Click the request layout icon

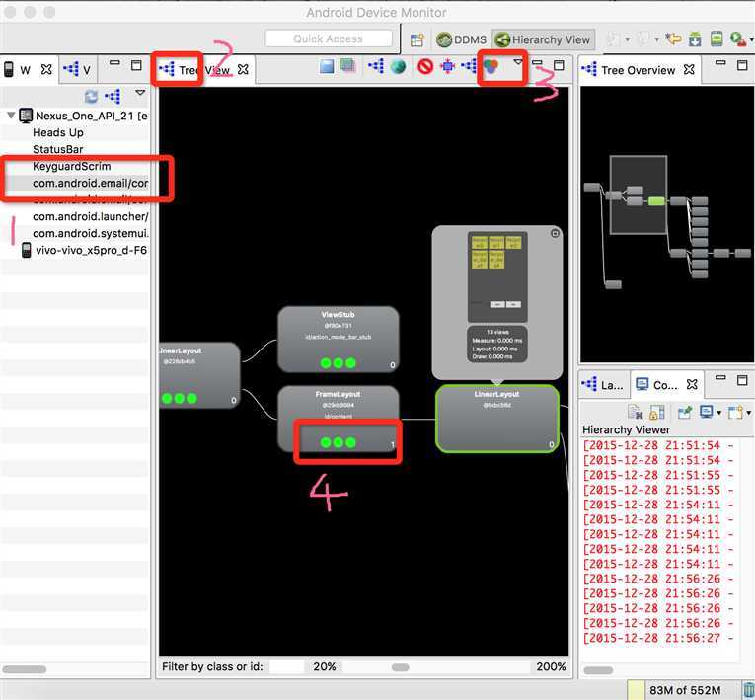coord(448,66)
